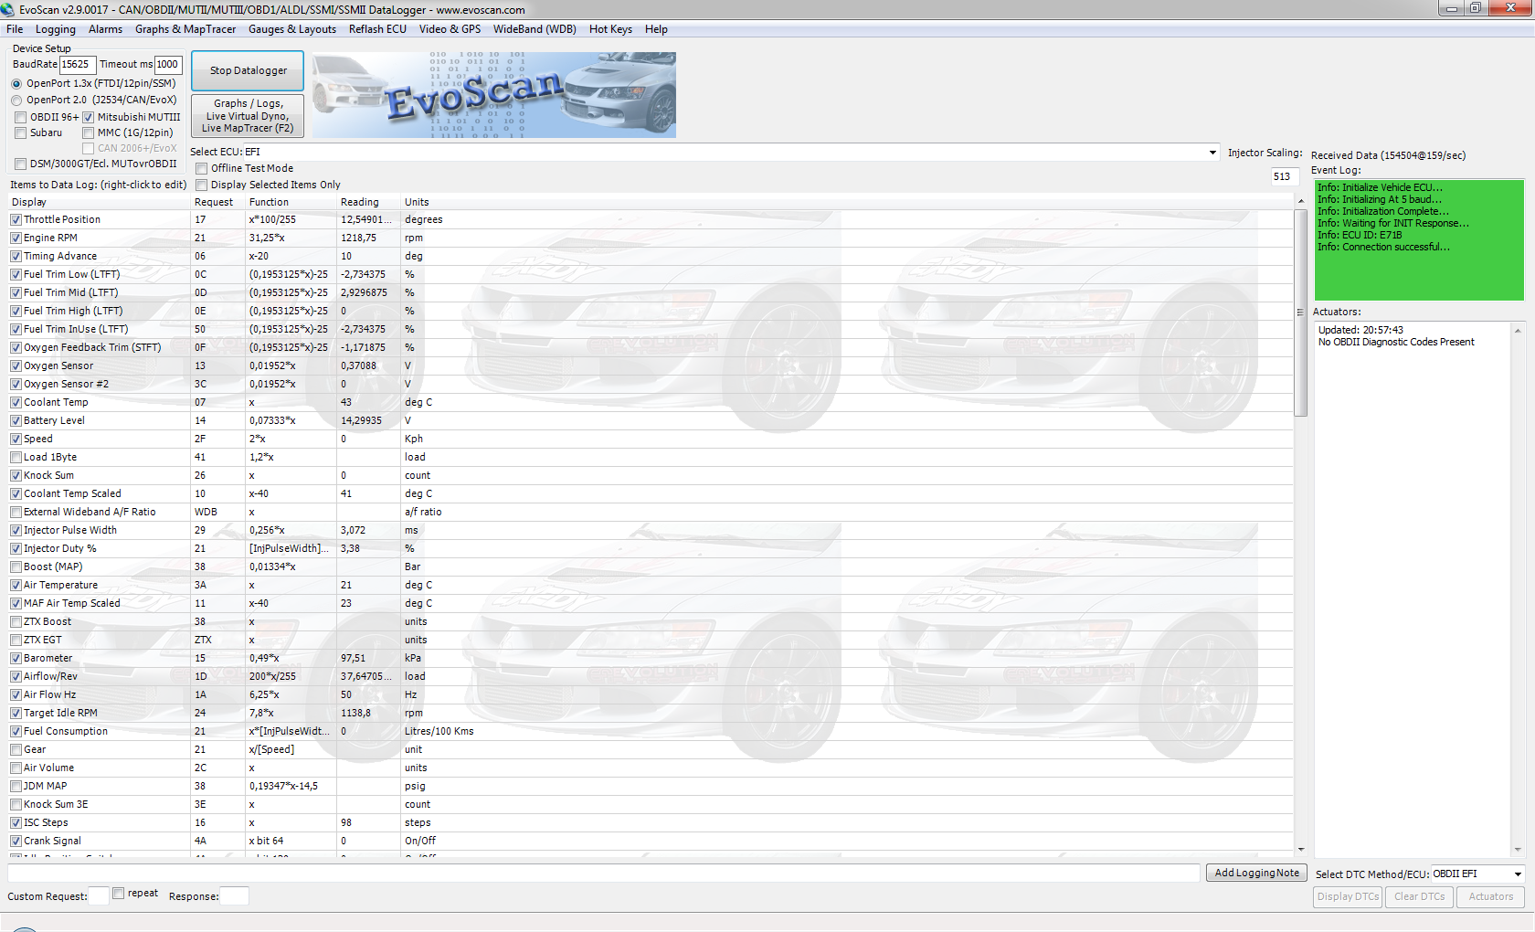The image size is (1535, 932).
Task: Expand Select DTC Method/ECU dropdown
Action: [1518, 874]
